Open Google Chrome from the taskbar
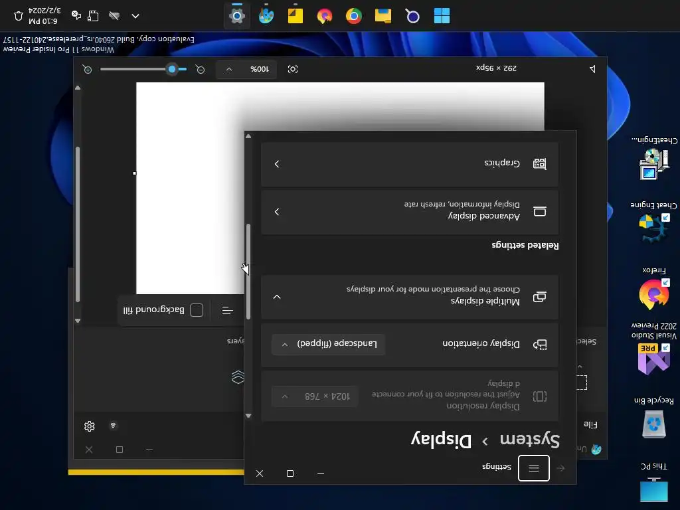Image resolution: width=680 pixels, height=510 pixels. [353, 16]
